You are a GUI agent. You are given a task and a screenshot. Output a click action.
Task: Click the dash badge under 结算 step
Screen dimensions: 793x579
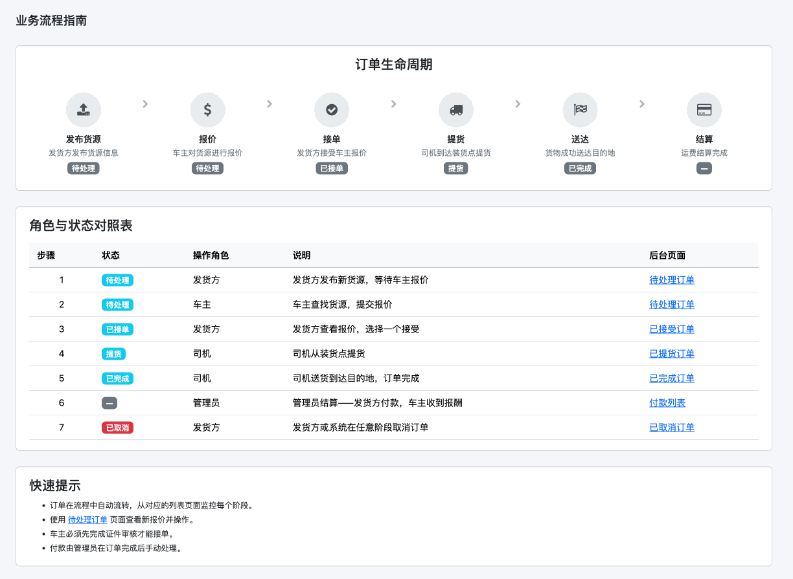[x=704, y=168]
